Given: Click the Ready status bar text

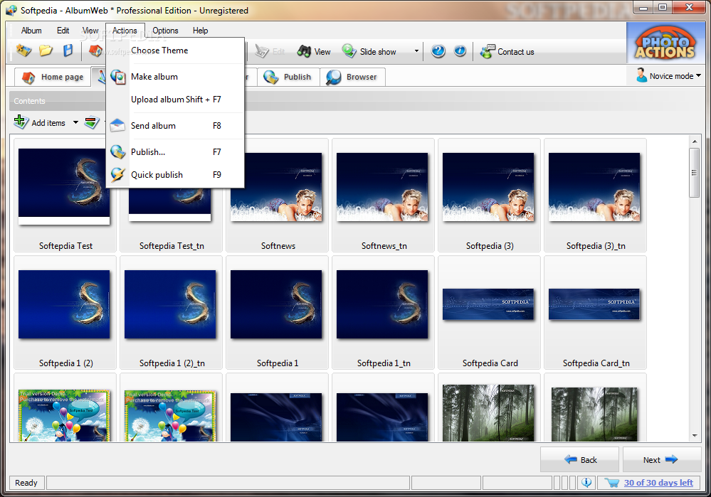Looking at the screenshot, I should point(26,483).
